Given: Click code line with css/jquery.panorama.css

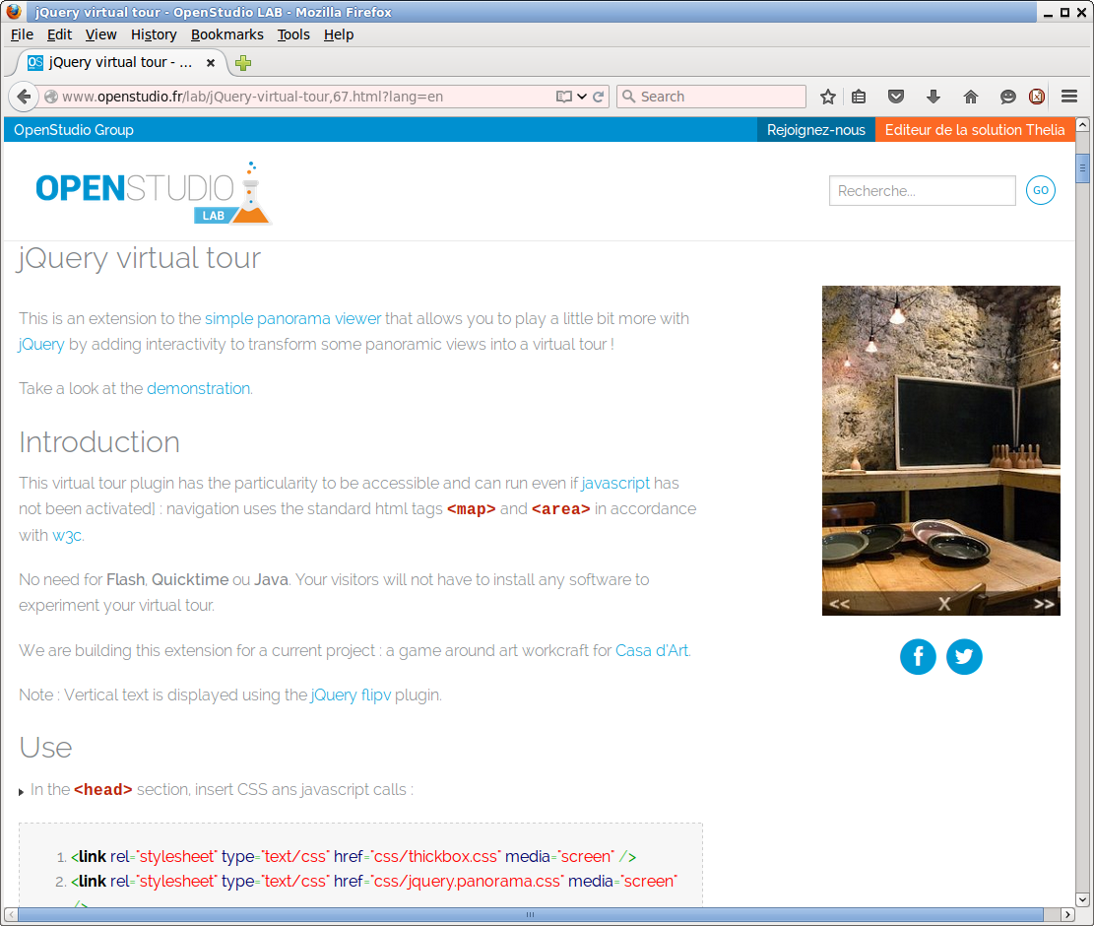Looking at the screenshot, I should (374, 882).
